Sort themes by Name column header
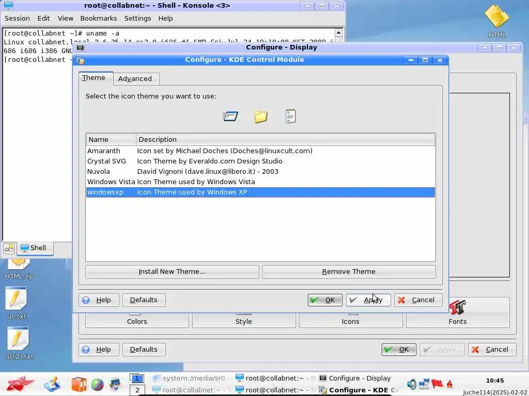The image size is (529, 396). click(112, 139)
